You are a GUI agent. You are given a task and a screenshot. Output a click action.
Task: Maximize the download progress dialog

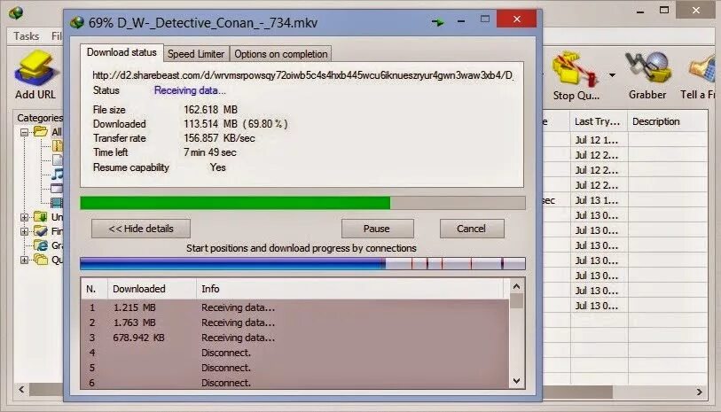485,19
